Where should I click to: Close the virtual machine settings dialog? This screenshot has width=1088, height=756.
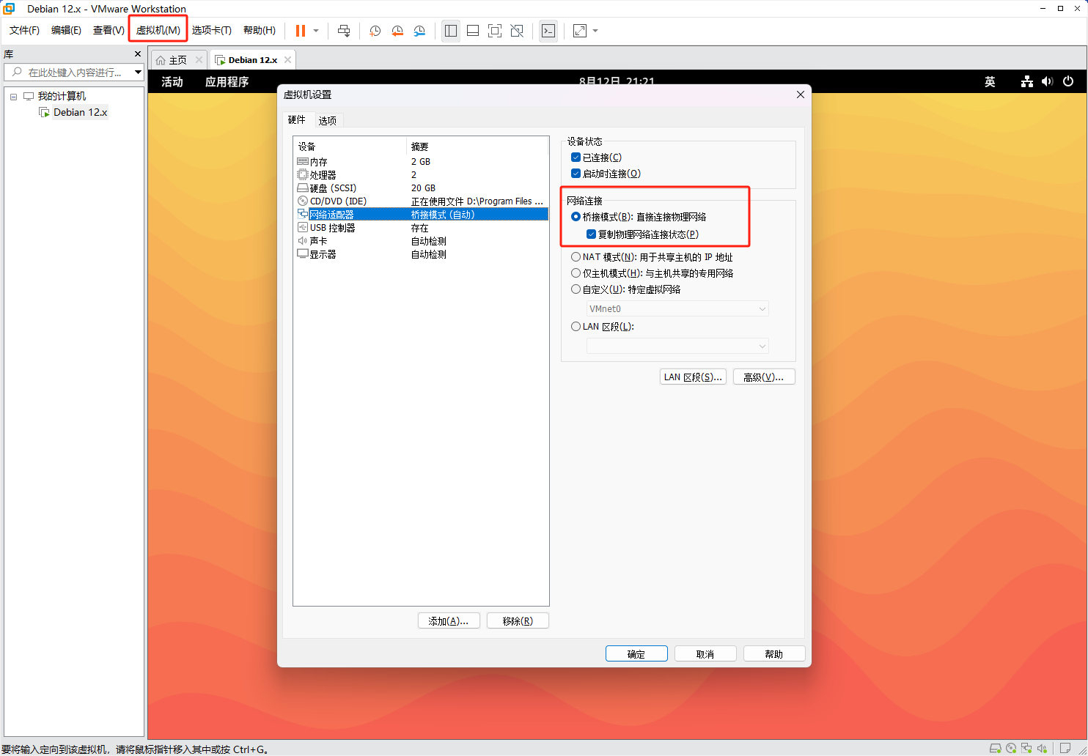pos(801,94)
